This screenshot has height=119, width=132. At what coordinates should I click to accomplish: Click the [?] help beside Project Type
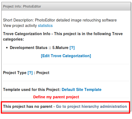pyautogui.click(x=30, y=73)
